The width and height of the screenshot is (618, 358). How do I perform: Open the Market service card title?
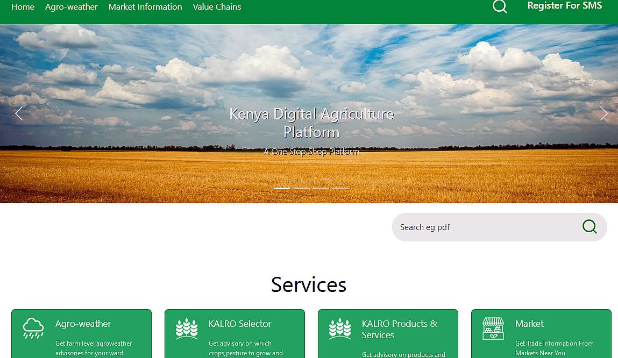pyautogui.click(x=529, y=324)
